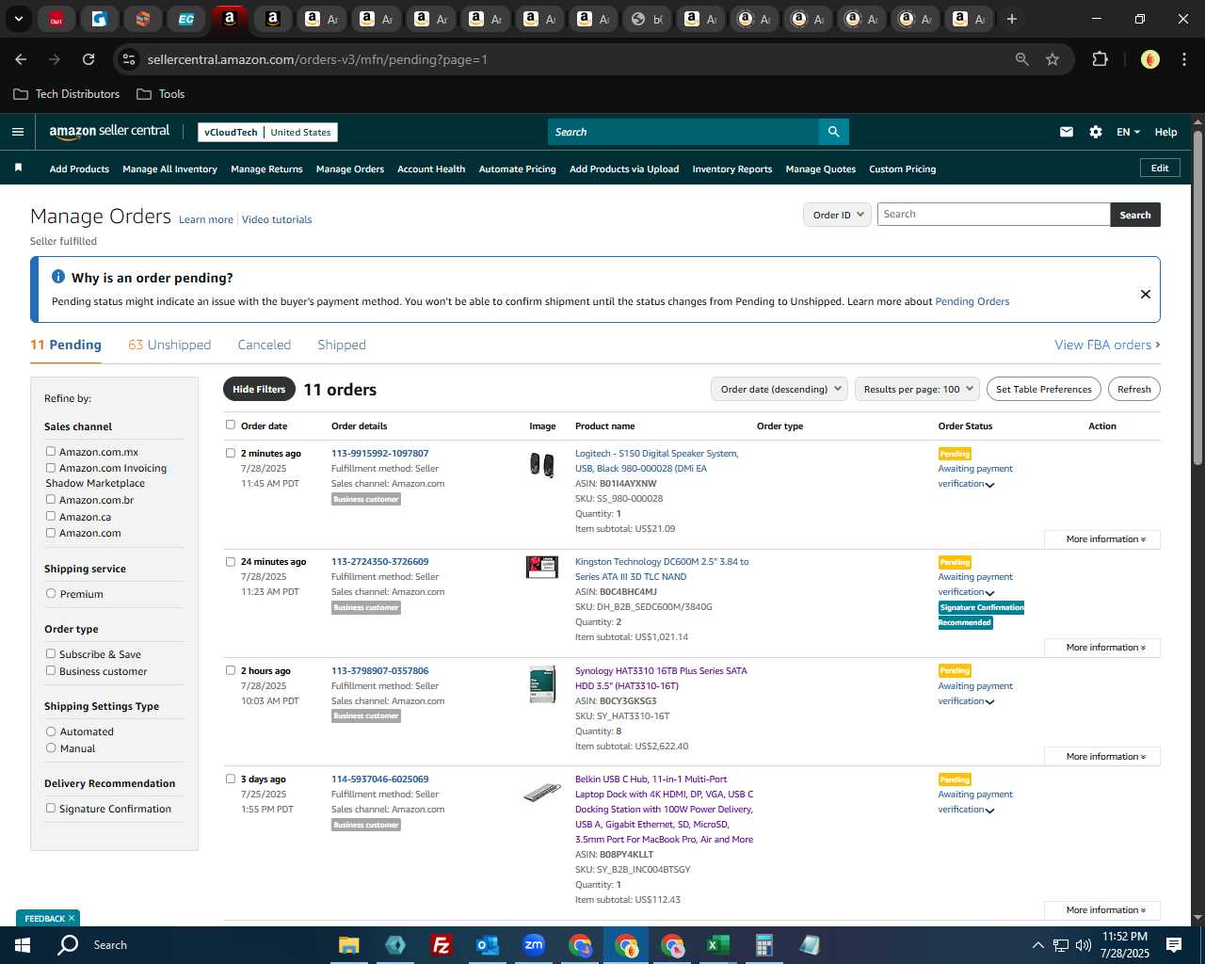Image resolution: width=1205 pixels, height=964 pixels.
Task: Select the Automated shipping settings radio
Action: 51,731
